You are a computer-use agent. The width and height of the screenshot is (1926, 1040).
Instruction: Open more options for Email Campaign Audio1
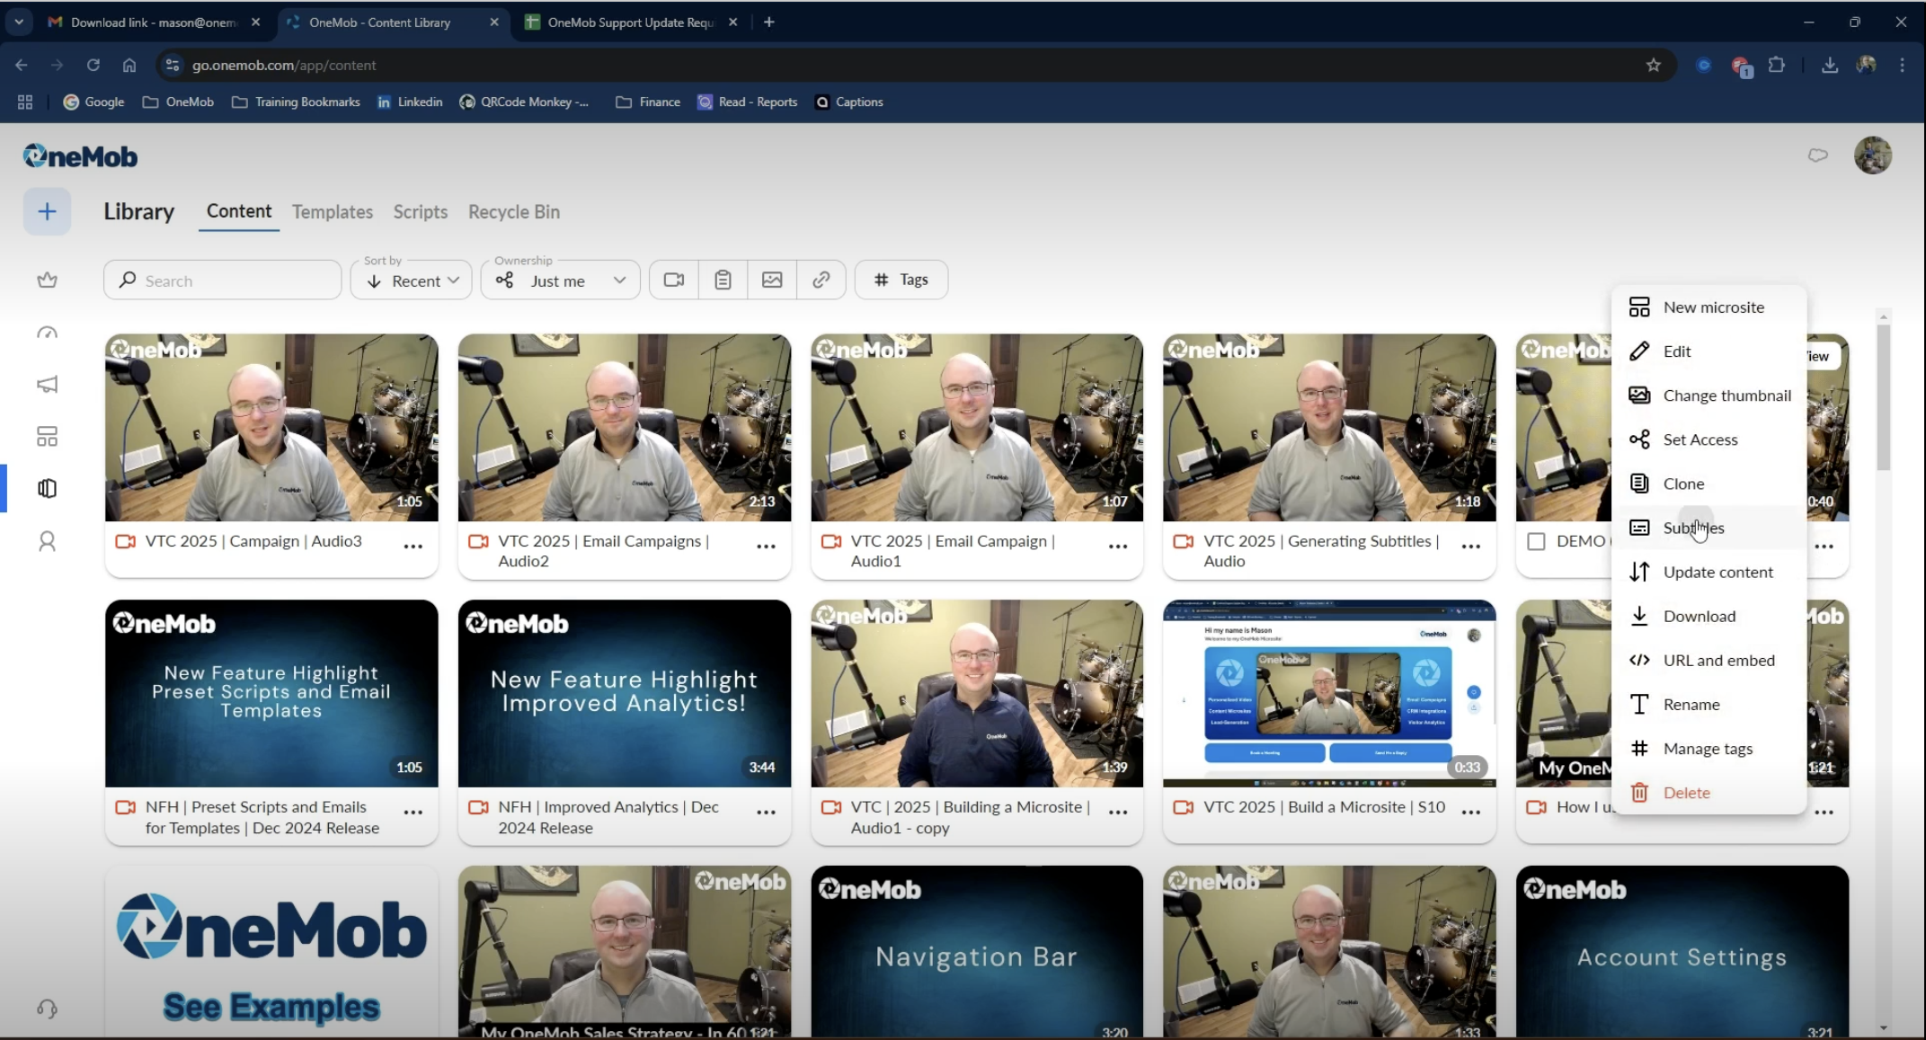pos(1118,546)
